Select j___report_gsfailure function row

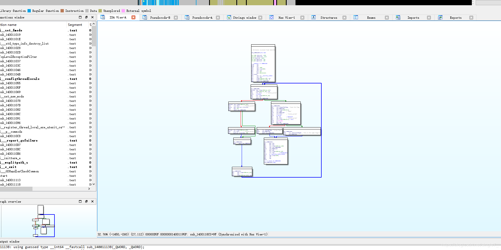pos(46,140)
